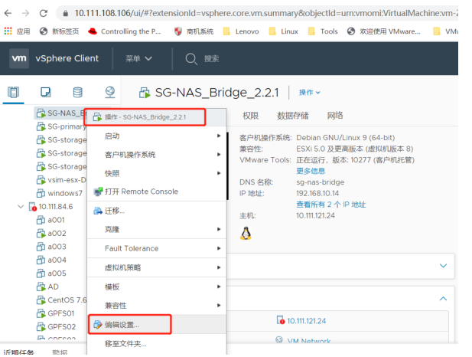Open the Storage inventory view icon
The width and height of the screenshot is (472, 357).
pos(77,93)
